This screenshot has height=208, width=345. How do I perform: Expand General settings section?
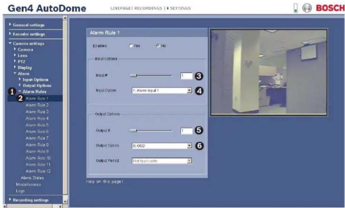28,25
